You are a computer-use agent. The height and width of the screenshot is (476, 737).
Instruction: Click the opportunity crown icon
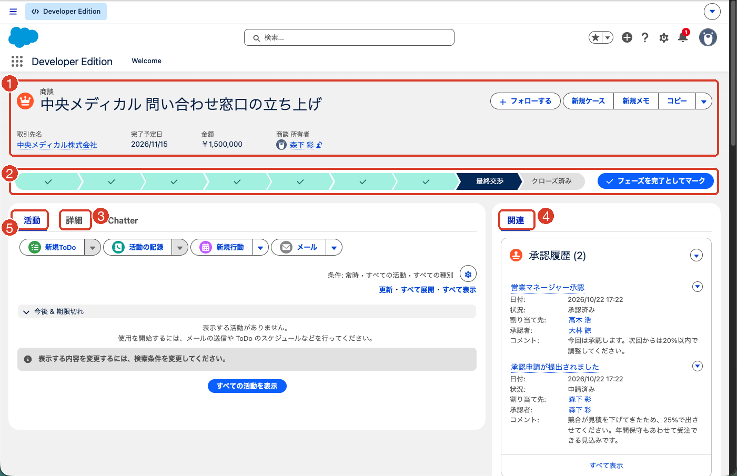[25, 101]
